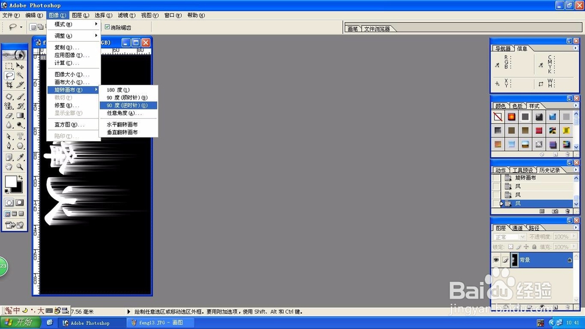This screenshot has width=585, height=329.
Task: Choose 水平翻转画布 flip option
Action: coord(128,124)
